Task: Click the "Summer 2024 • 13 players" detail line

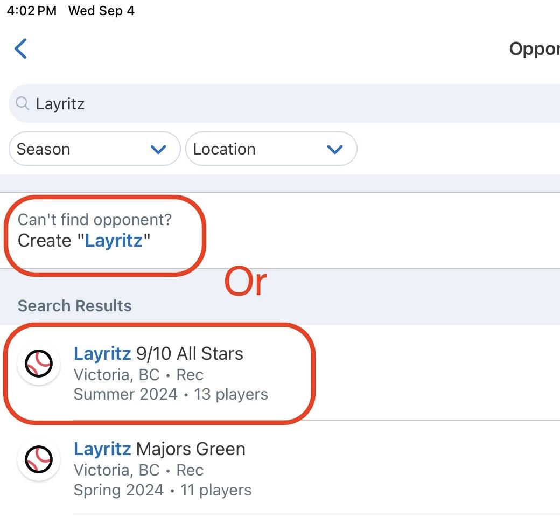Action: point(171,394)
